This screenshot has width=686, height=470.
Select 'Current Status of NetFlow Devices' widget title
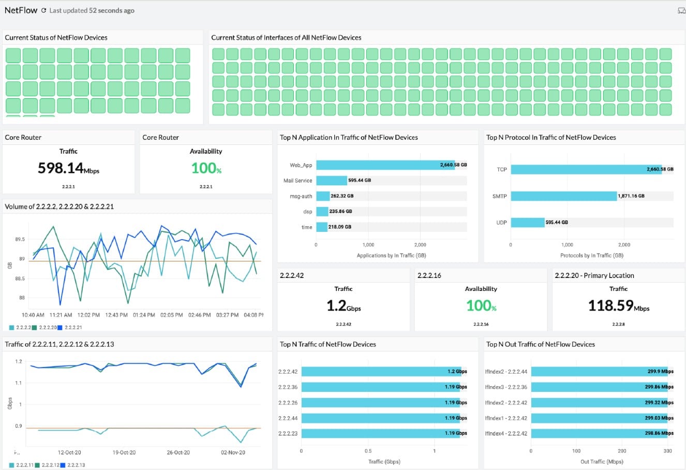(x=56, y=37)
